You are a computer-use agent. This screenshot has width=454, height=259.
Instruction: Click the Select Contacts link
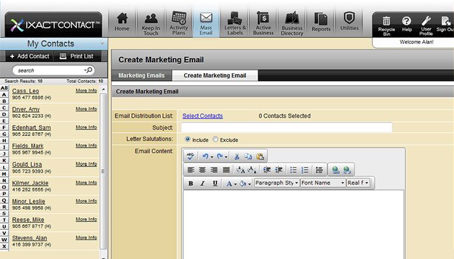(x=202, y=116)
